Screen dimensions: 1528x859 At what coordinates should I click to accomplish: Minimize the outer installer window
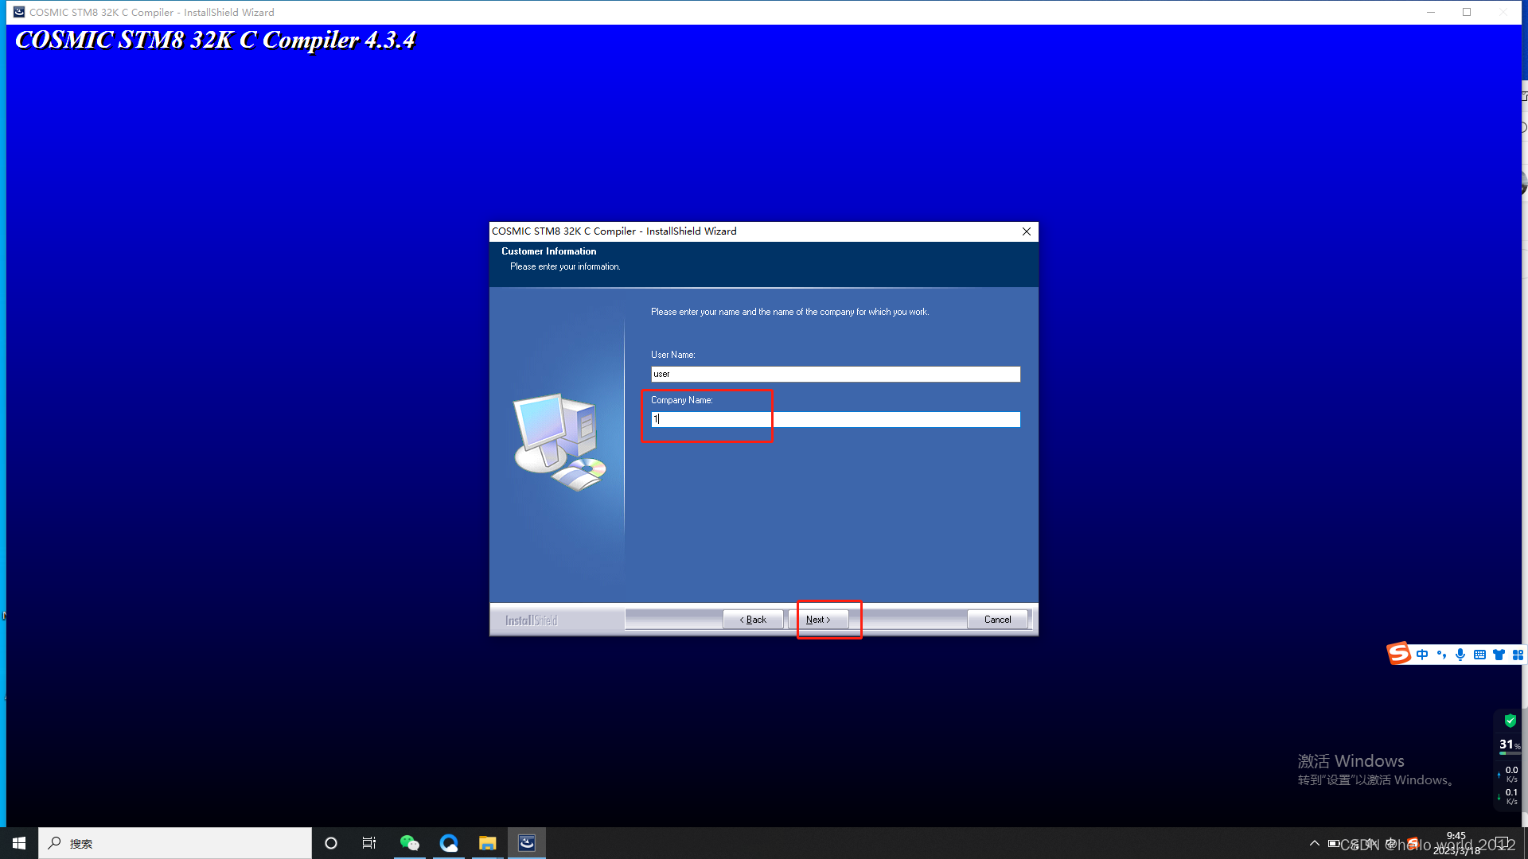coord(1431,12)
